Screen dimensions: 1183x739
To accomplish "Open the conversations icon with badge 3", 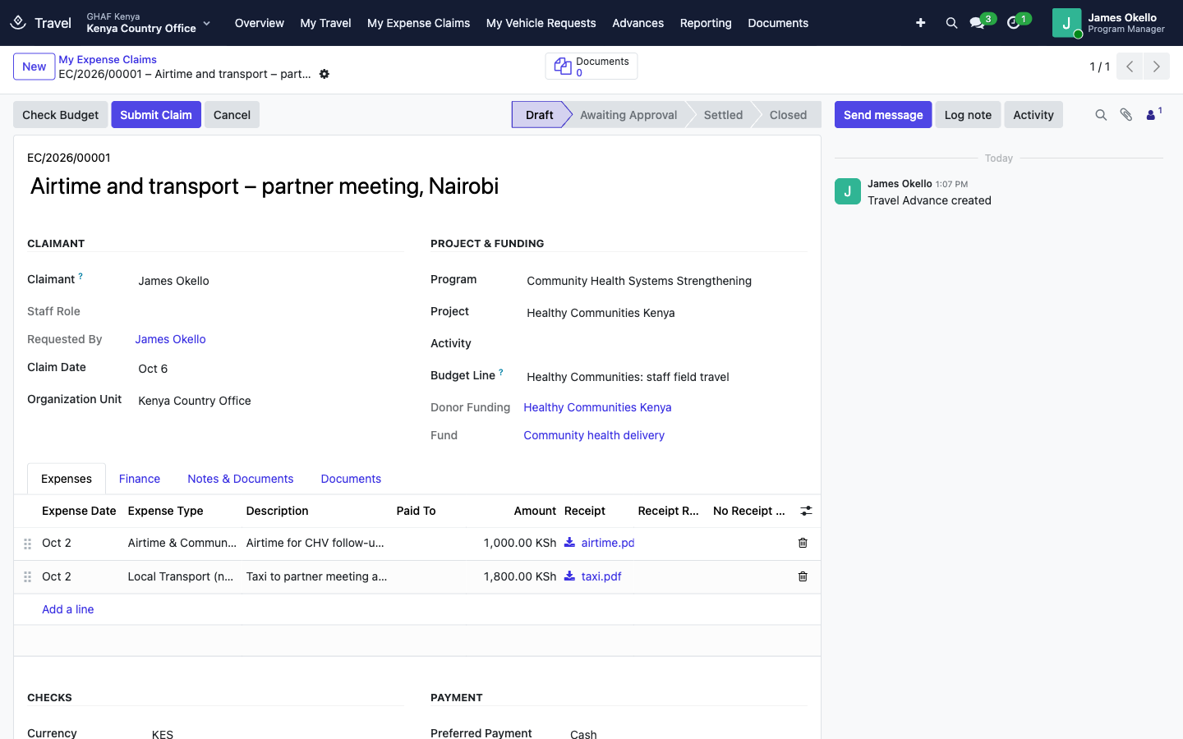I will tap(978, 23).
